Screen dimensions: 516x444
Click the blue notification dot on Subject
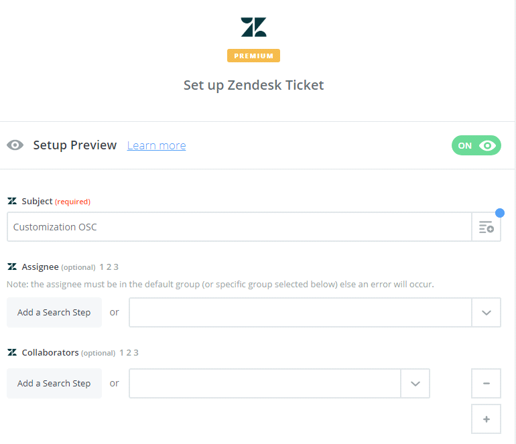[499, 213]
